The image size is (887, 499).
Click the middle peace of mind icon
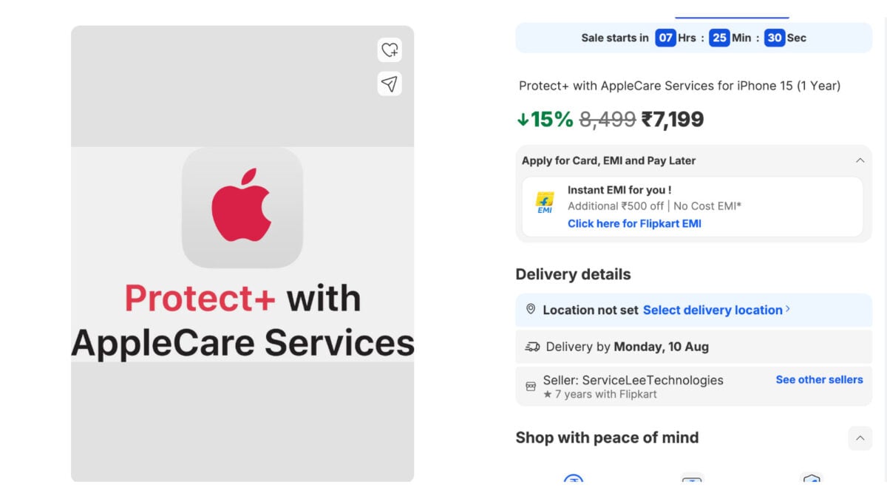pyautogui.click(x=693, y=480)
